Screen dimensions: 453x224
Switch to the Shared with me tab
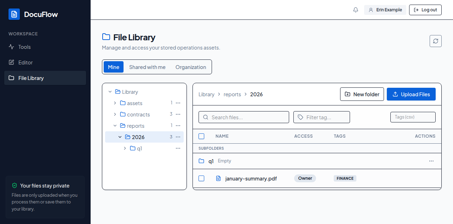coord(147,67)
